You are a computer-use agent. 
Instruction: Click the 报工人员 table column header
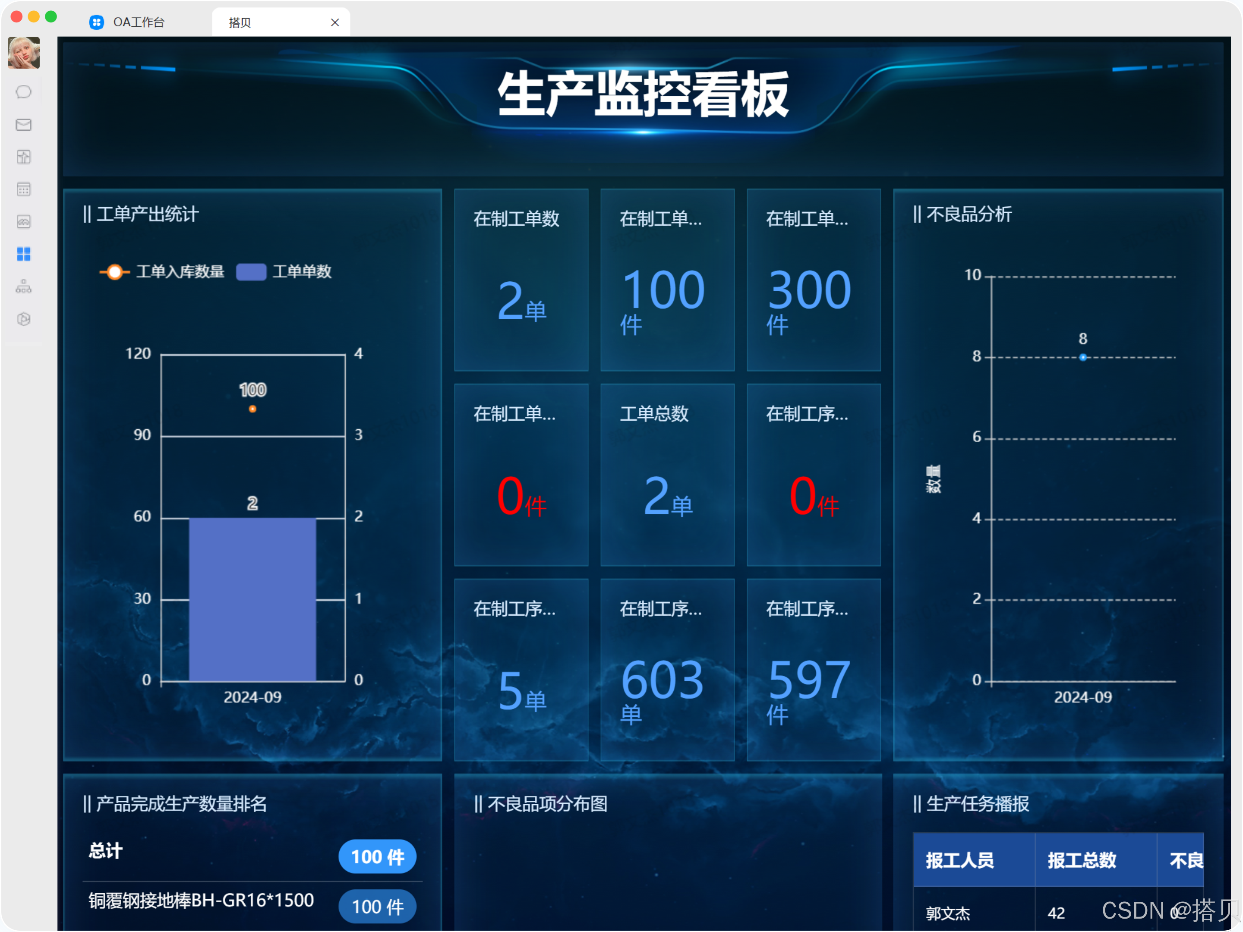pos(960,860)
